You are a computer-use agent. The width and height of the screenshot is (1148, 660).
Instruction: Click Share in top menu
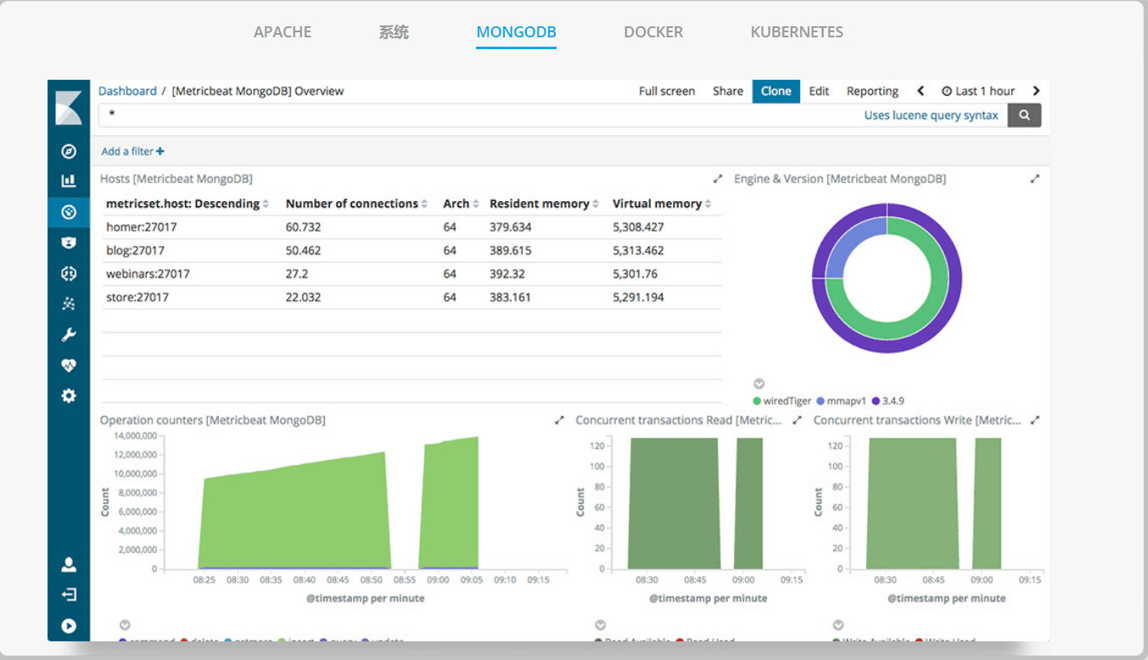click(728, 91)
